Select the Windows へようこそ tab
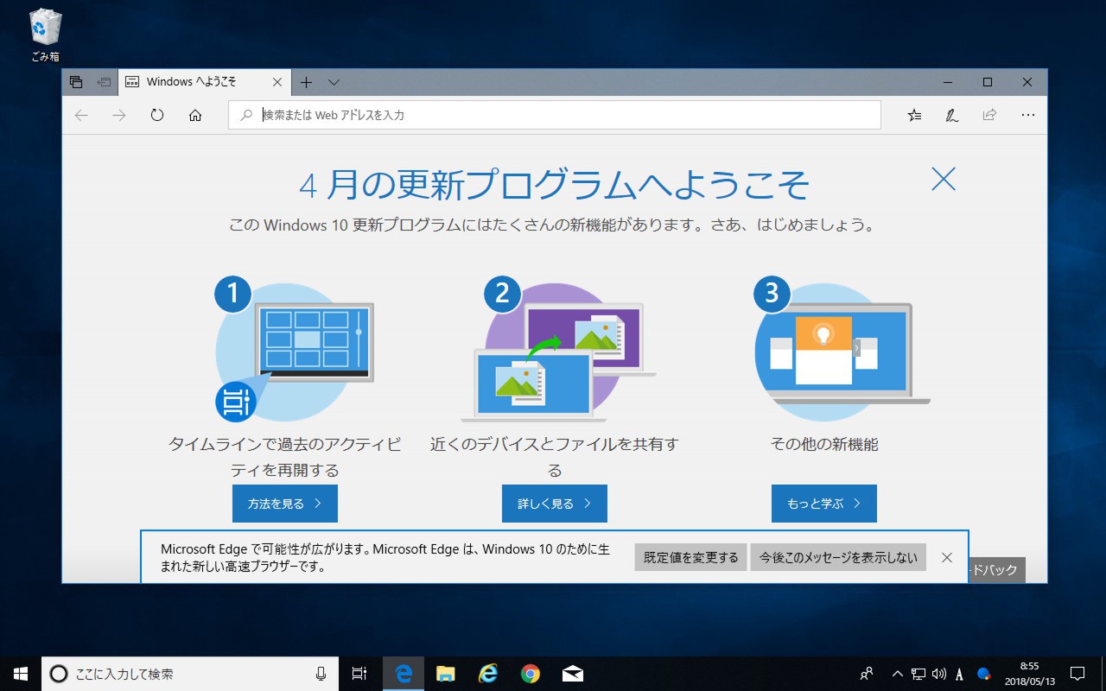Viewport: 1106px width, 691px height. 192,82
